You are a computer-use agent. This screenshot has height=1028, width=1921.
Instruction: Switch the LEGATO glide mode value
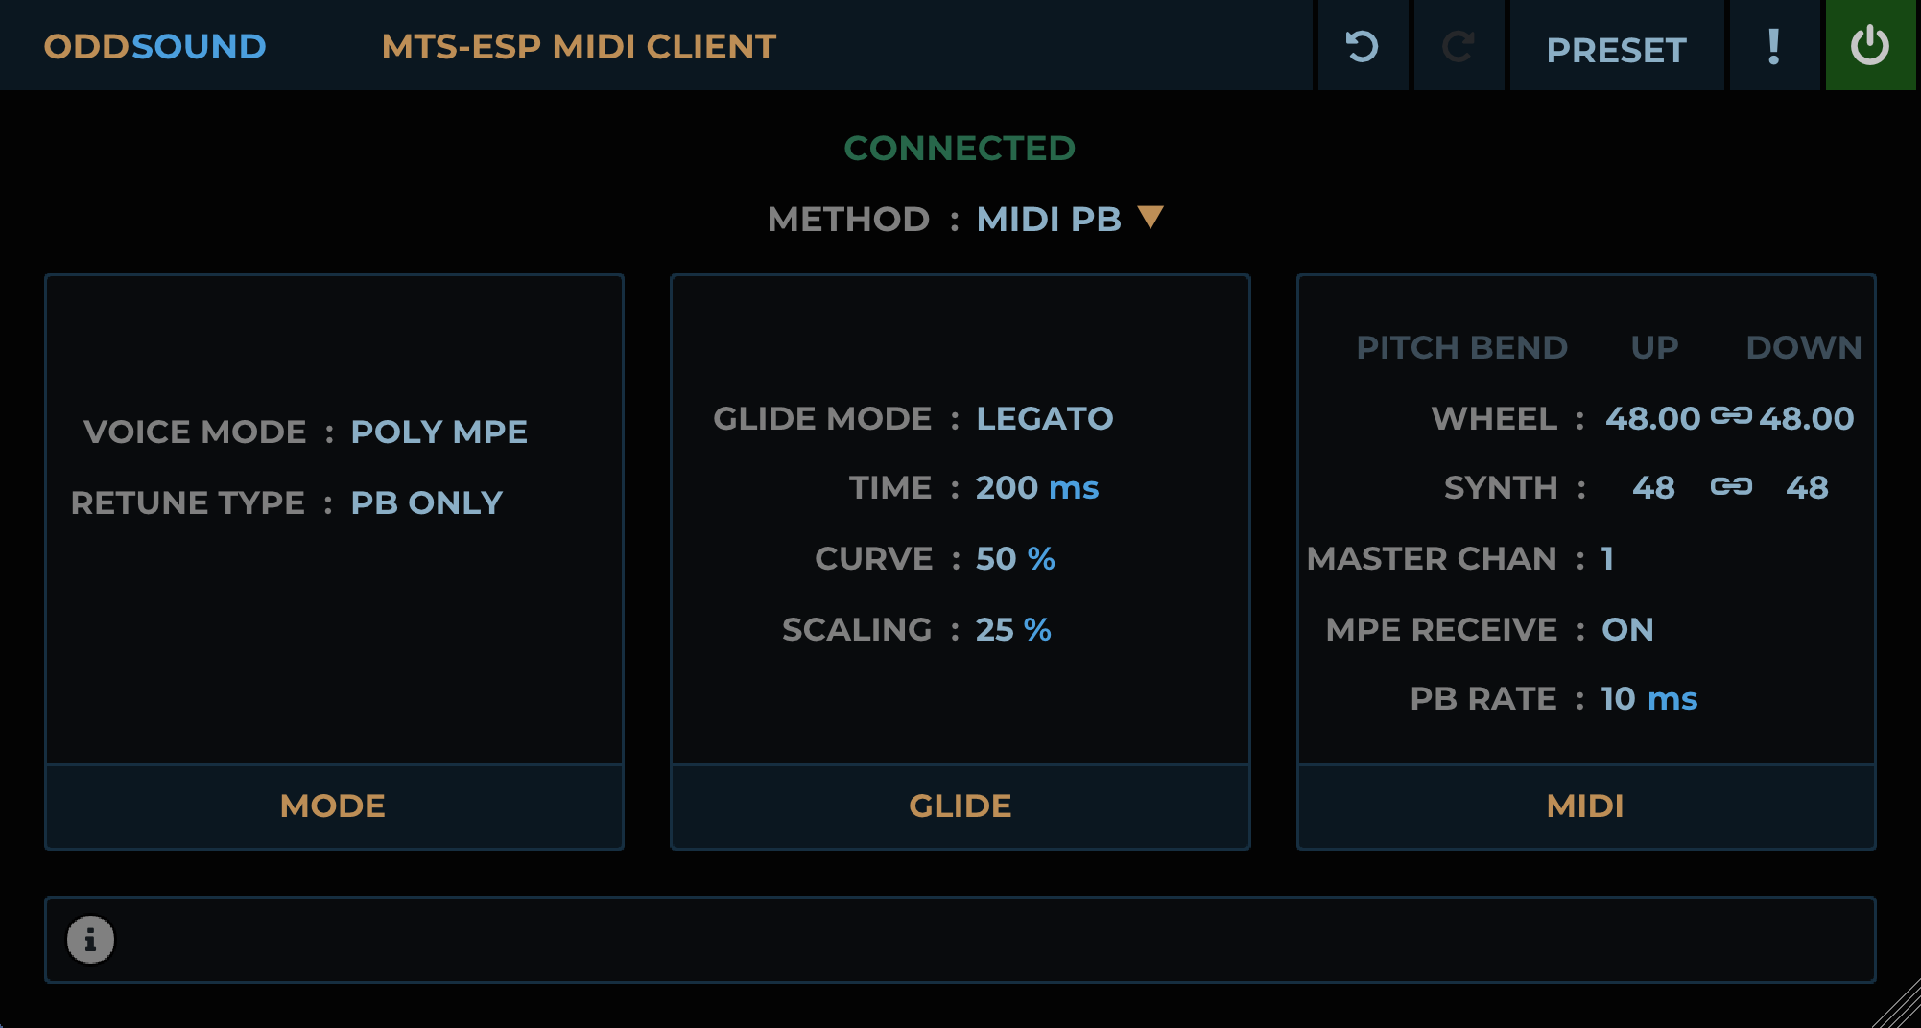1044,418
